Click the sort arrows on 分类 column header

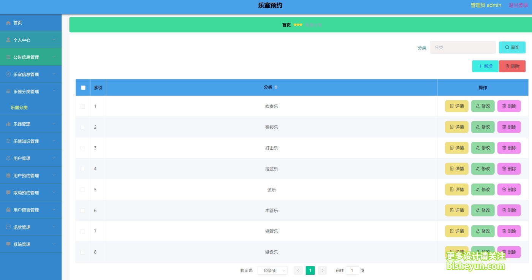click(x=276, y=87)
